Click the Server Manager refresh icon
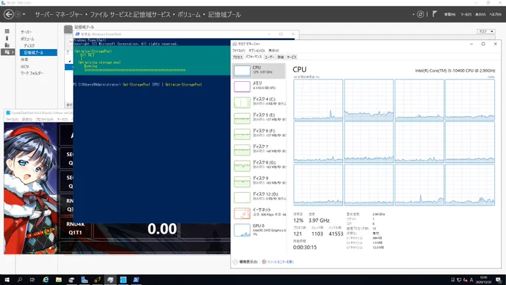The height and width of the screenshot is (285, 506). pyautogui.click(x=420, y=14)
